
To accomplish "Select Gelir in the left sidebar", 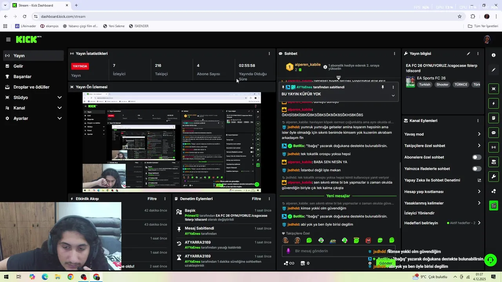I will (x=33, y=66).
